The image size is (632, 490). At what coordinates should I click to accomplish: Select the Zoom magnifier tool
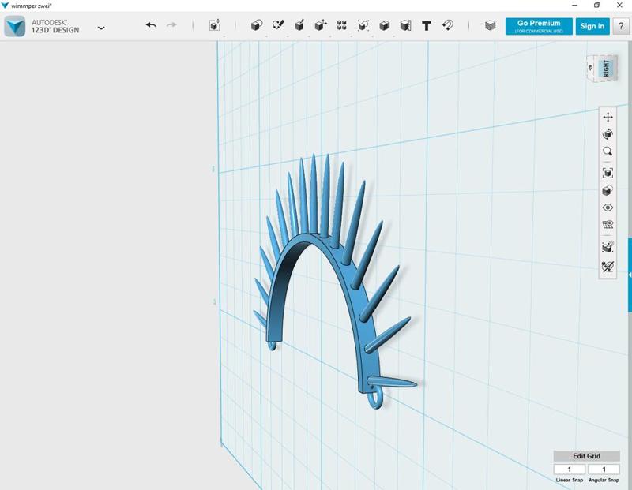(608, 151)
